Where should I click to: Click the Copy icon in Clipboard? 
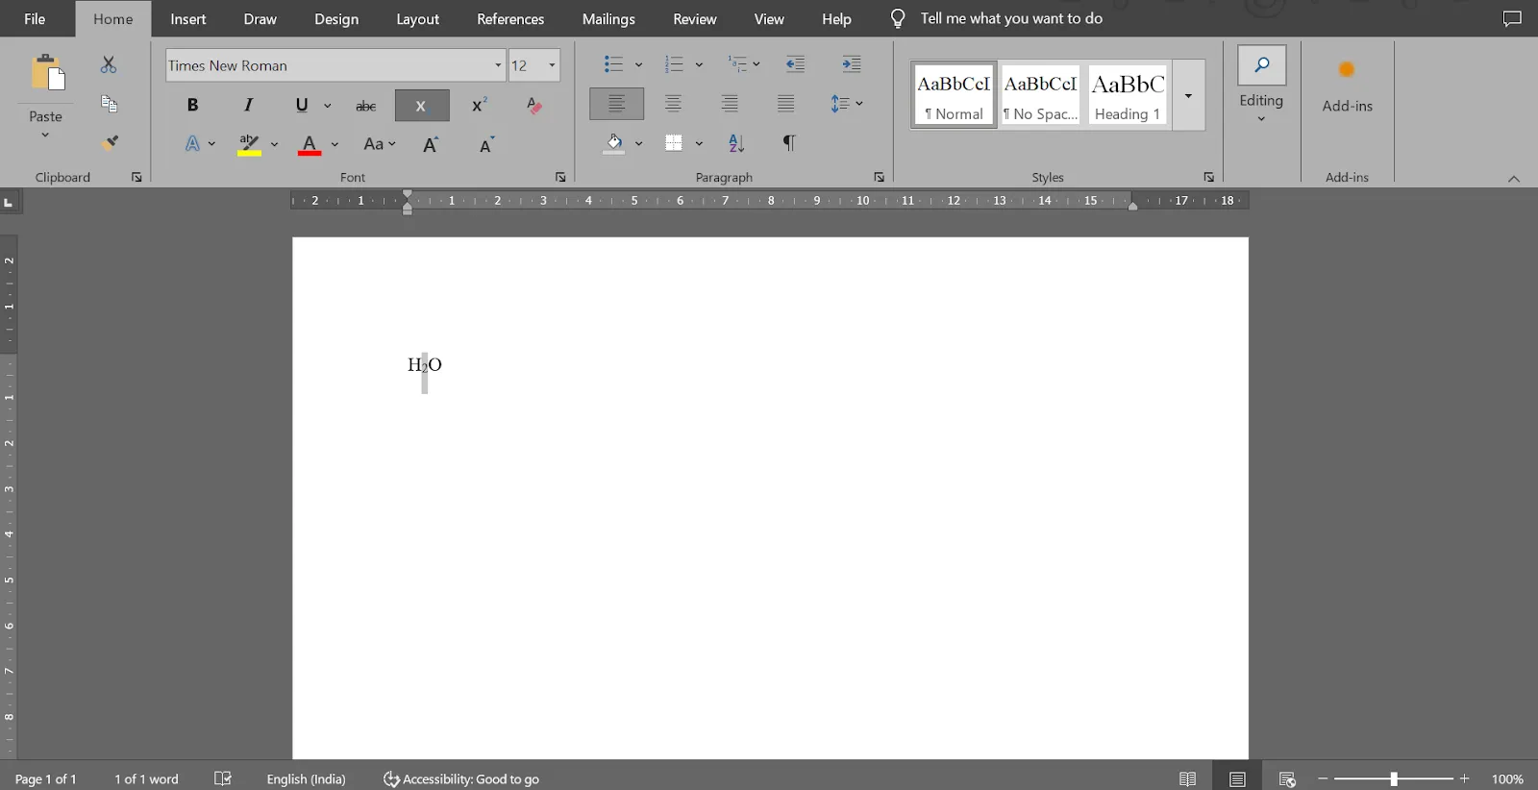tap(109, 103)
